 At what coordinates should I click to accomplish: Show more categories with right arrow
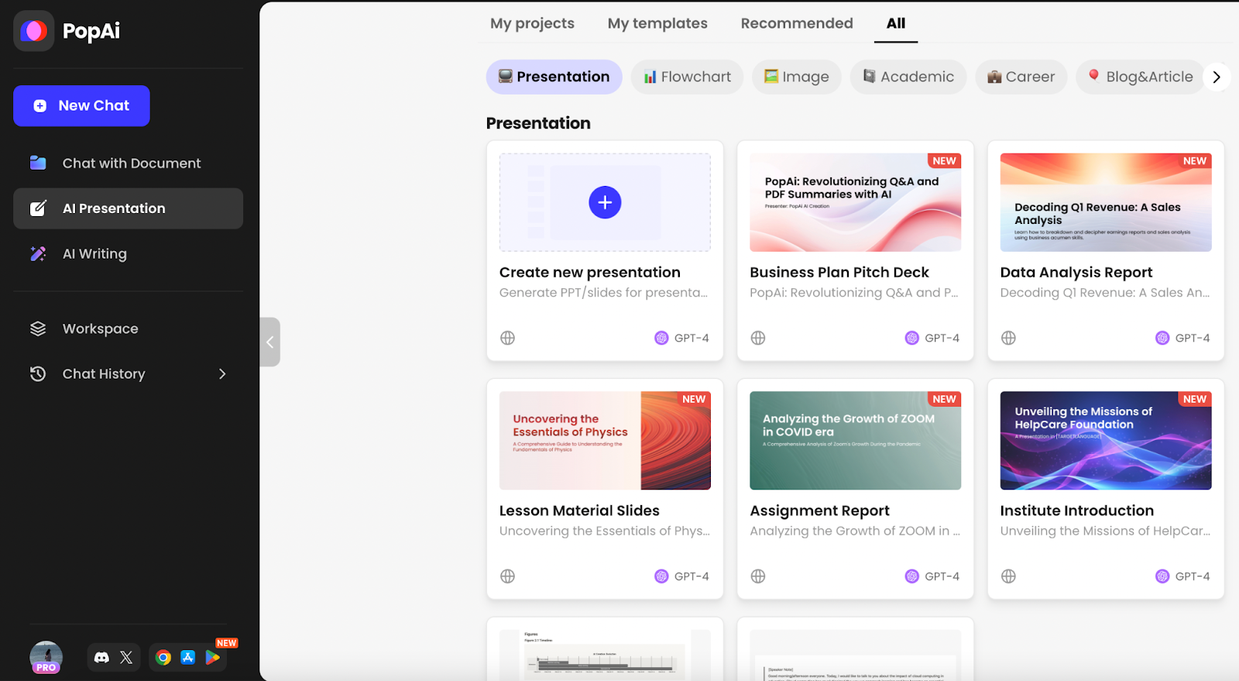click(x=1217, y=77)
